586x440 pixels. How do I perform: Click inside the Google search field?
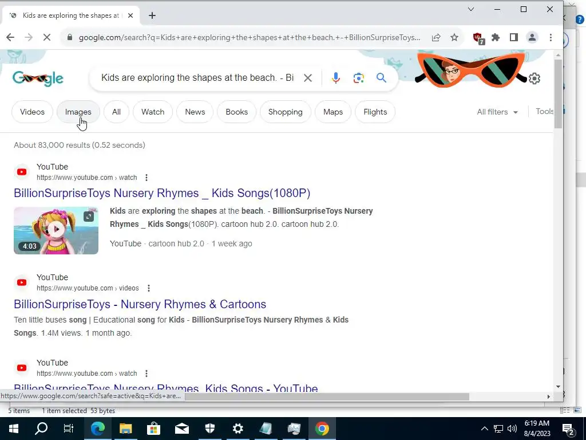(197, 78)
